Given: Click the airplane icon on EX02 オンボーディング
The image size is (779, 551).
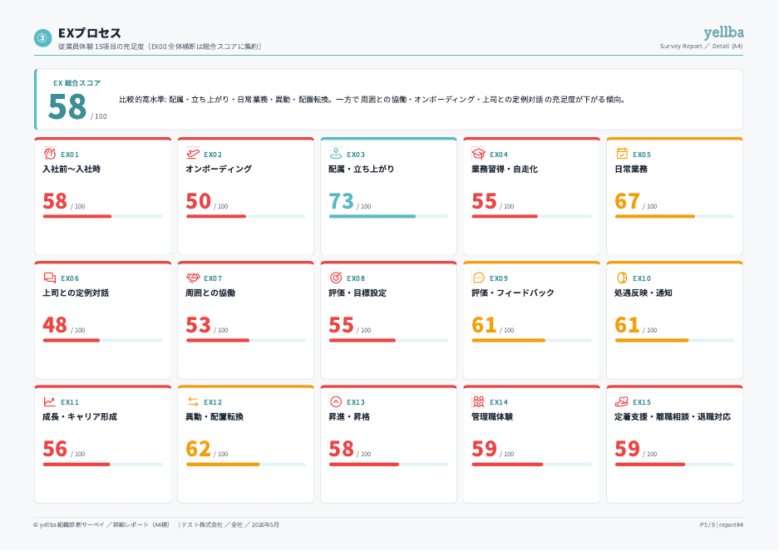Looking at the screenshot, I should pos(193,154).
